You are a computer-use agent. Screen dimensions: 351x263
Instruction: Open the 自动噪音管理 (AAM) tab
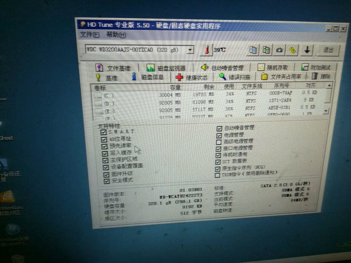pos(222,67)
